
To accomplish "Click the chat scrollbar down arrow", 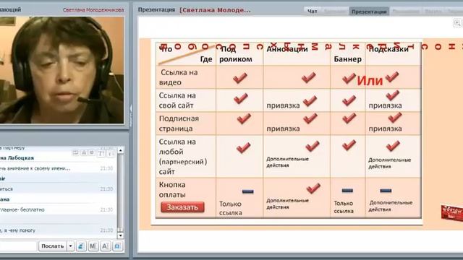I will click(120, 235).
